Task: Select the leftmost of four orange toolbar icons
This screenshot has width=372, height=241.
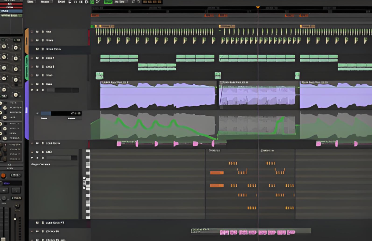Action: [x=145, y=2]
